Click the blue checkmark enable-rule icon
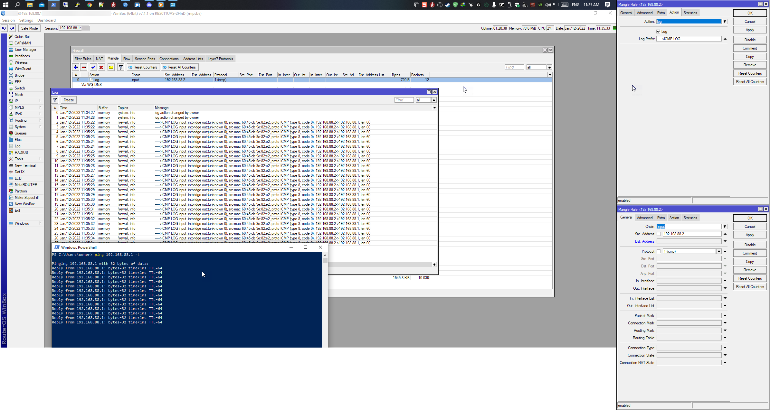Image resolution: width=770 pixels, height=410 pixels. 93,67
